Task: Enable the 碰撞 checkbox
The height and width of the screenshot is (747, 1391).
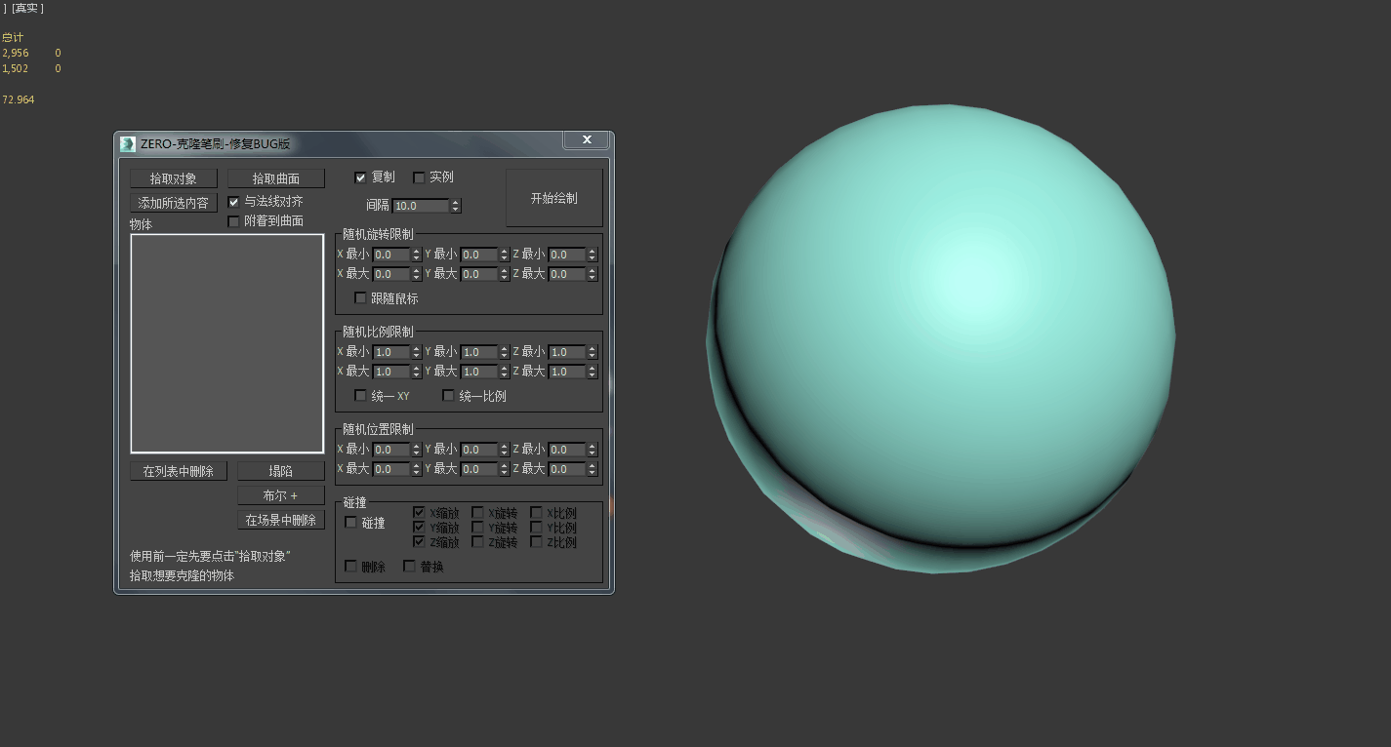Action: pyautogui.click(x=350, y=522)
